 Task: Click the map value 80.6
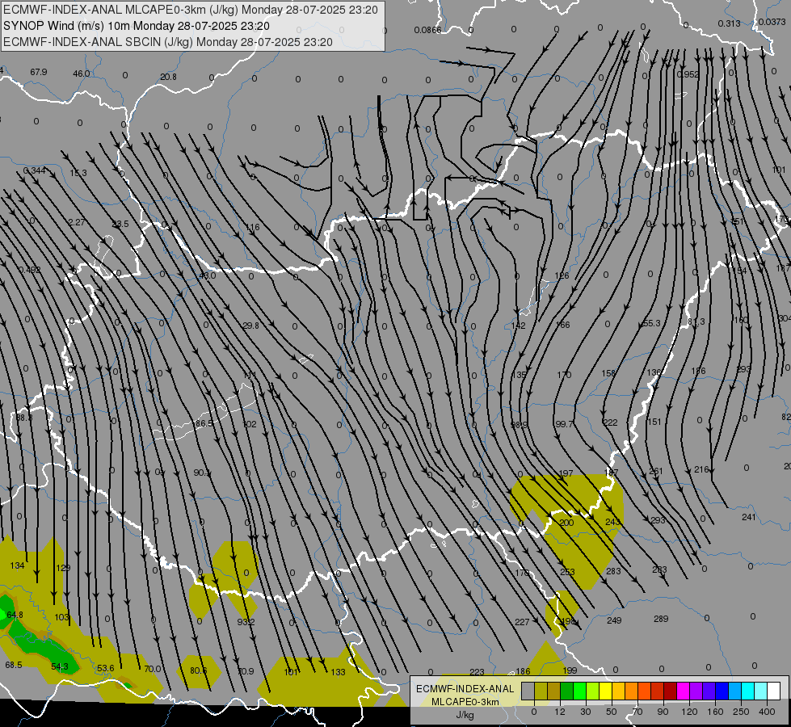pyautogui.click(x=198, y=670)
